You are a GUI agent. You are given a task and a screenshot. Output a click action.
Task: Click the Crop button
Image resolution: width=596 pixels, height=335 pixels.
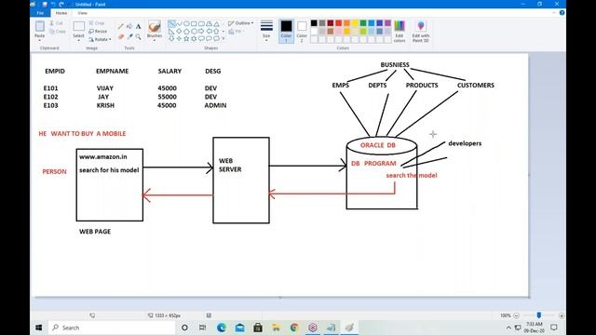[x=97, y=23]
